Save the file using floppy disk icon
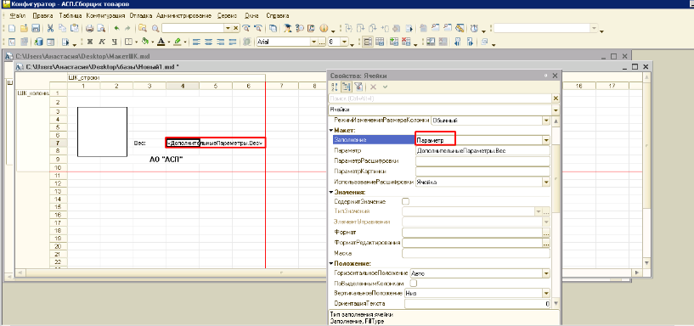 click(36, 28)
